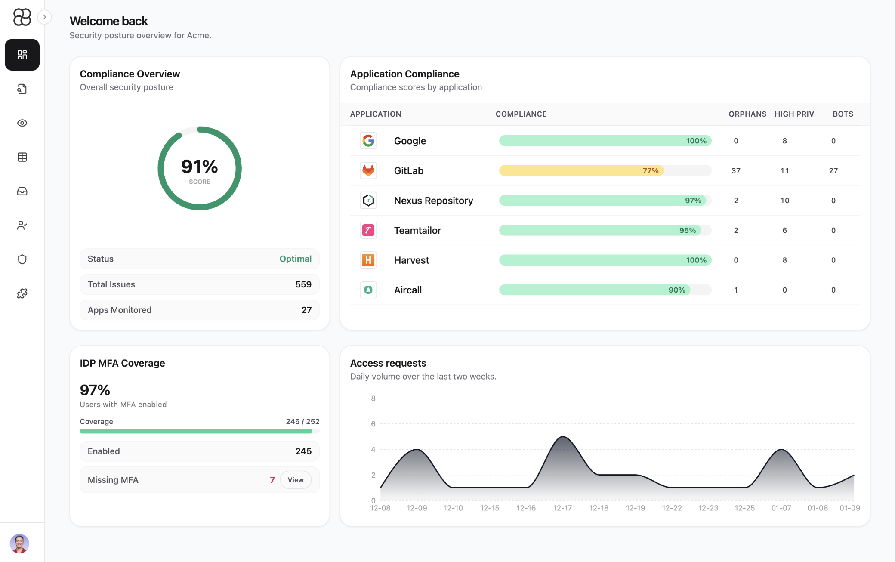Open the shield security sidebar icon
Viewport: 895px width, 562px height.
click(x=22, y=259)
